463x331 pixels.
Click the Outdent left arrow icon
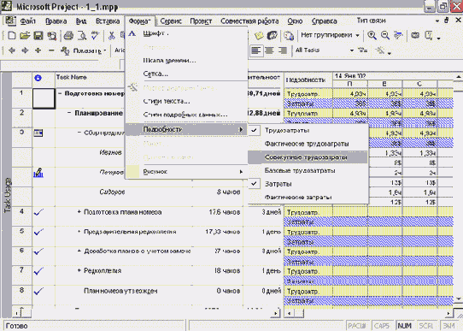tap(12, 50)
